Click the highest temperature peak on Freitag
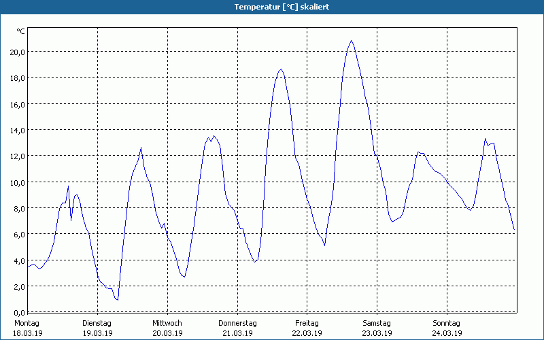544x340 pixels. pos(352,40)
